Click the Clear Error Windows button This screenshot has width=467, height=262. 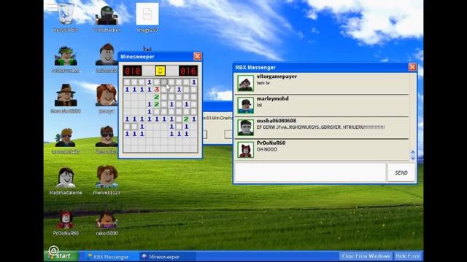click(x=366, y=256)
